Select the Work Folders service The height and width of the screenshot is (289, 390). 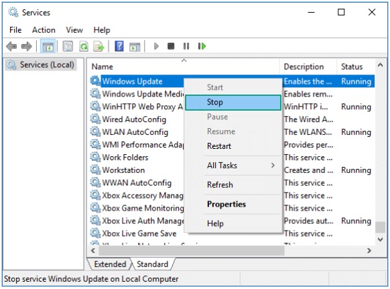[125, 158]
